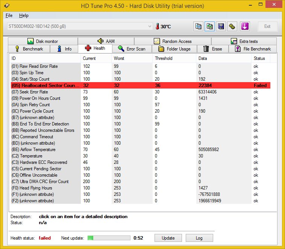The image size is (285, 249).
Task: Select the (F2) unknown attribute row
Action: (x=141, y=201)
